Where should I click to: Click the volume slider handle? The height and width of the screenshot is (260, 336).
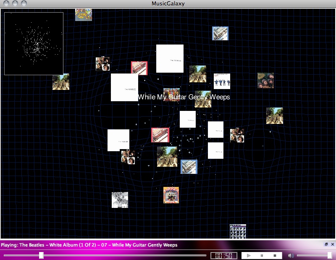click(330, 255)
